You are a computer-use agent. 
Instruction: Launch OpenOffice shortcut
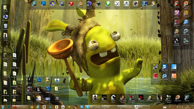click(186, 24)
